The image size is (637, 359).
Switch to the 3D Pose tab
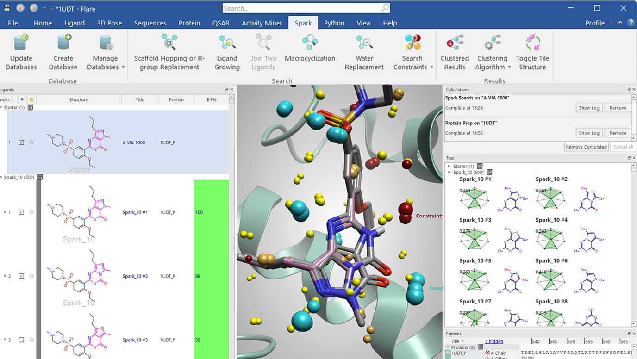(108, 23)
